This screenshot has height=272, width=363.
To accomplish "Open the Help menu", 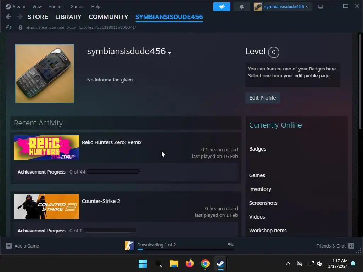I will pyautogui.click(x=96, y=6).
